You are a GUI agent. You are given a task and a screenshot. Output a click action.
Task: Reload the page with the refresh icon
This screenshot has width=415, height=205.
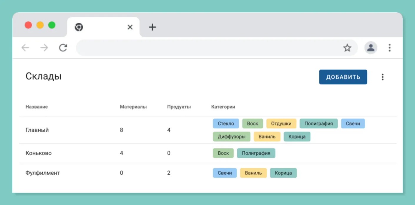[x=63, y=48]
